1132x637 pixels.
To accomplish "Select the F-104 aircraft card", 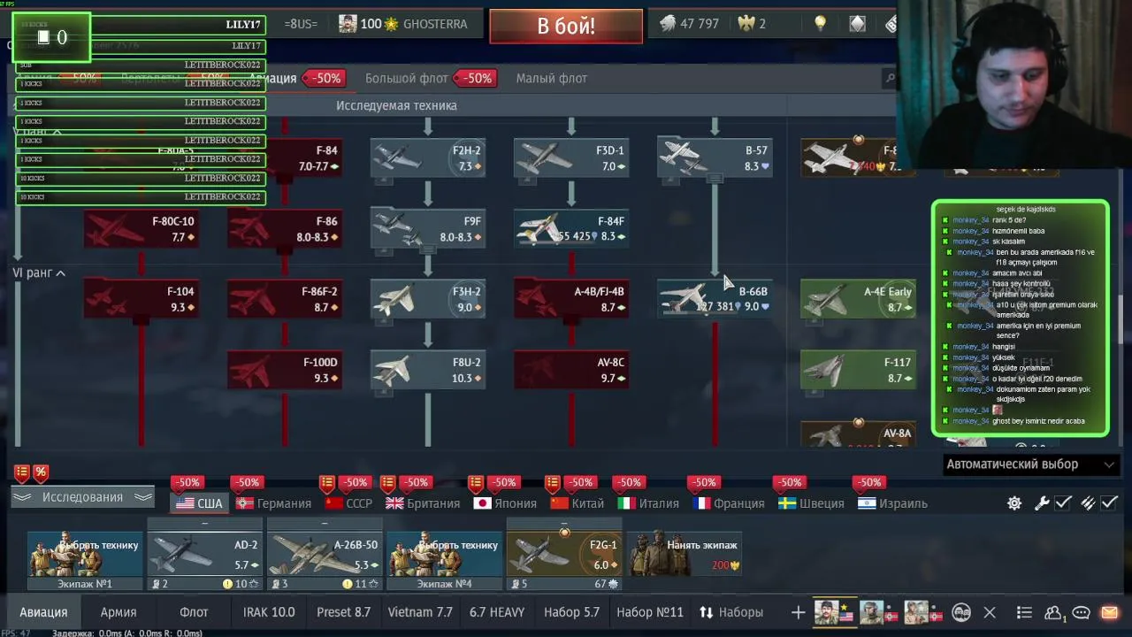I will coord(141,299).
